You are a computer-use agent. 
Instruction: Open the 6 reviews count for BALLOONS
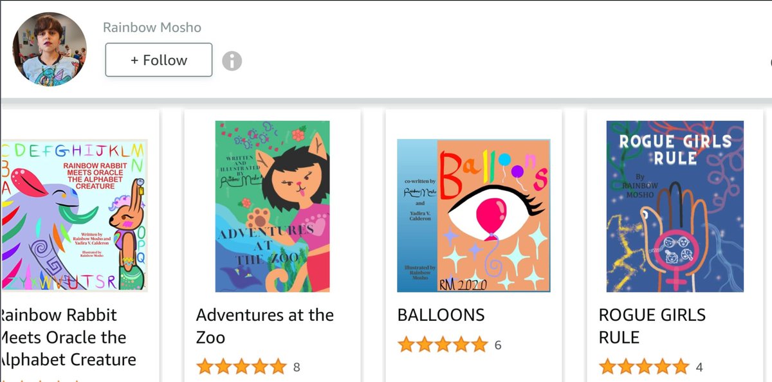coord(498,345)
